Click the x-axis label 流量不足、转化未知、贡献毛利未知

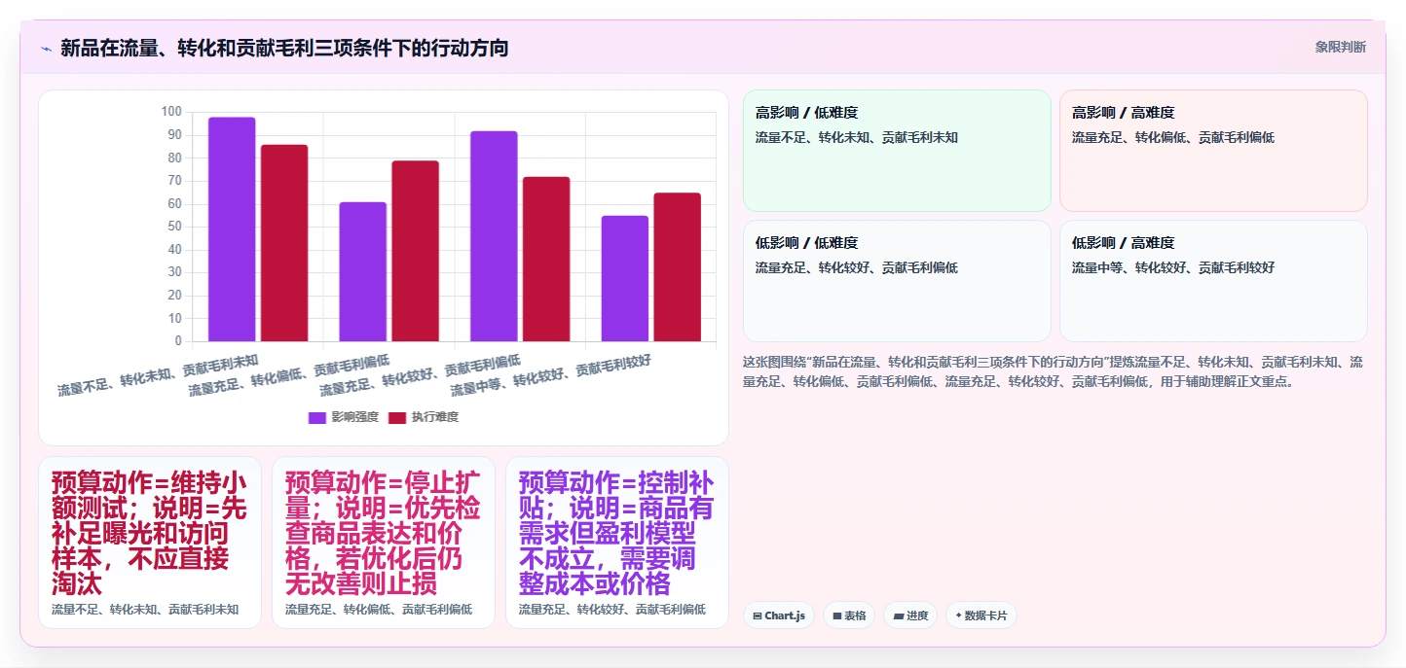pos(159,375)
